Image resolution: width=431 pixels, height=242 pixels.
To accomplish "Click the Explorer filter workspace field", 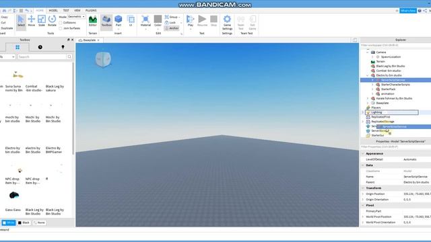I will [x=396, y=45].
